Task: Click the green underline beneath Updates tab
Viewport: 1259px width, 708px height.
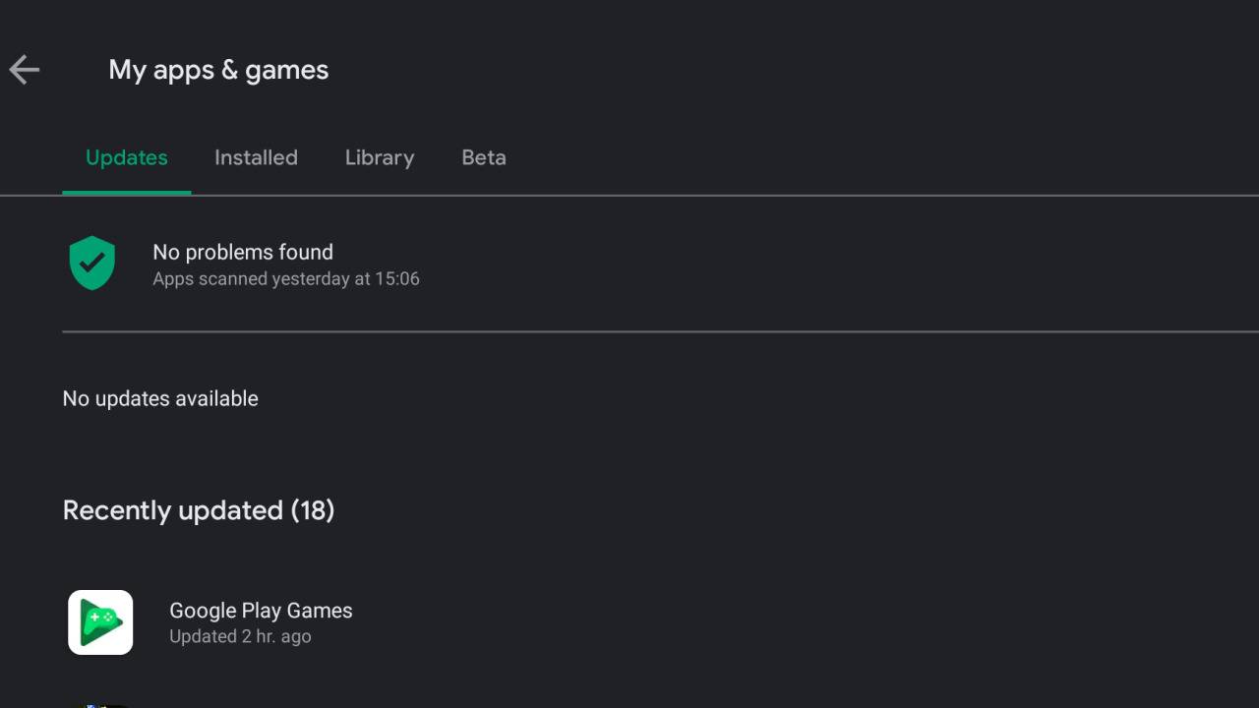Action: click(x=127, y=193)
